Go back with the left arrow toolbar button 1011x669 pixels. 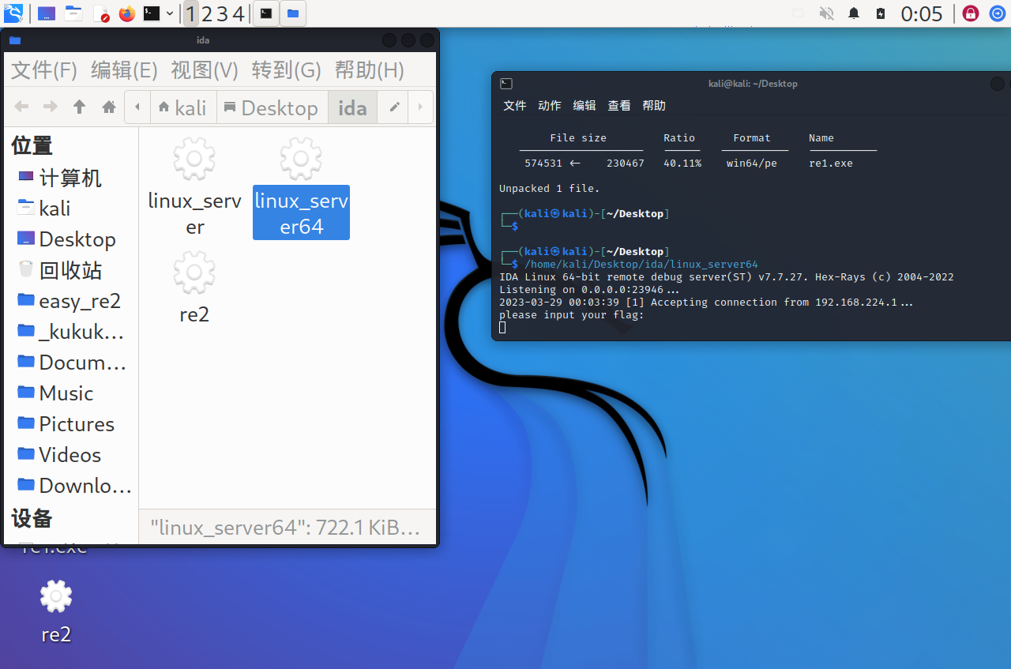click(x=21, y=107)
